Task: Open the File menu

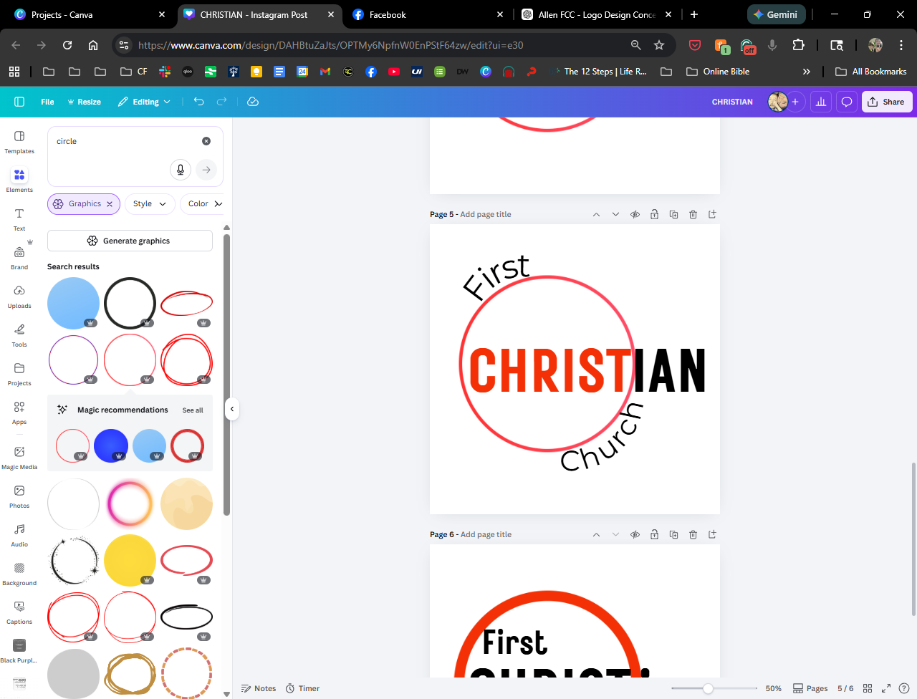Action: pyautogui.click(x=47, y=102)
